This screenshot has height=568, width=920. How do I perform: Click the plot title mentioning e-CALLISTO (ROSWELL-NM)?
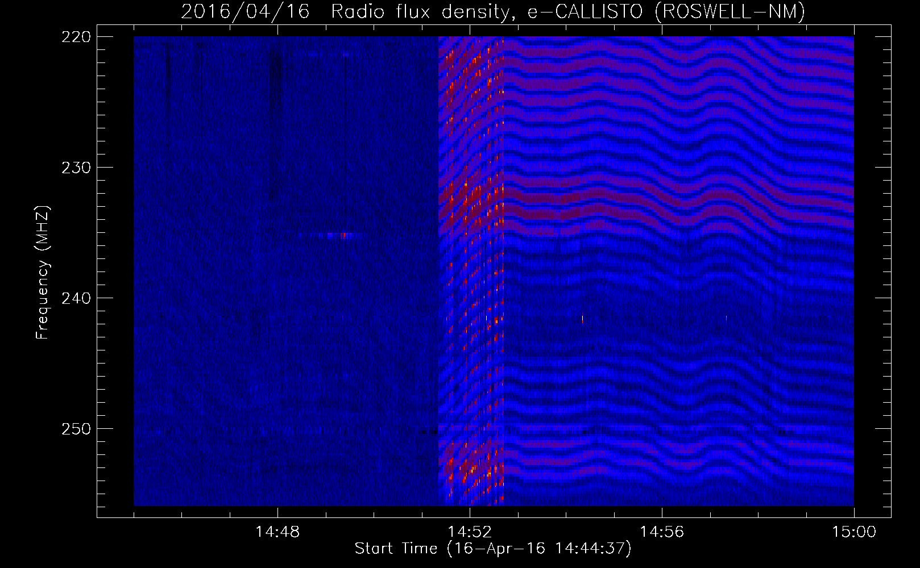point(493,11)
